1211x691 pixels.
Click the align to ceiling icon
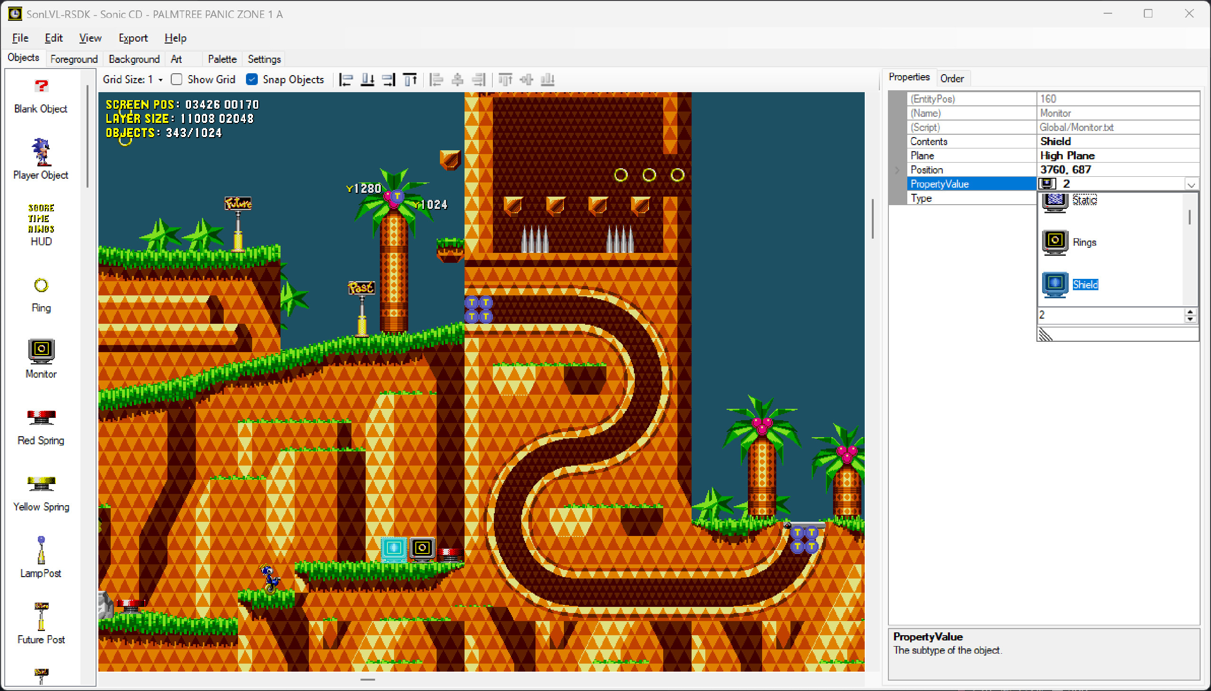[x=410, y=80]
